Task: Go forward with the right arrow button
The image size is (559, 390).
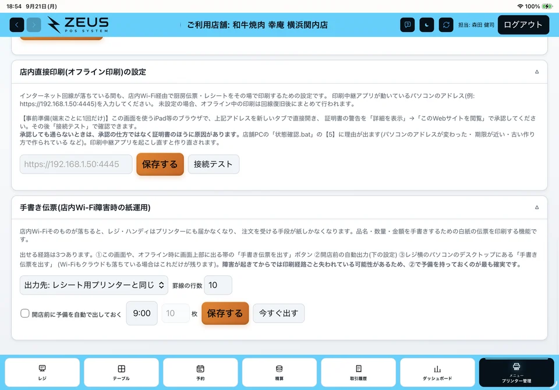Action: click(x=34, y=25)
